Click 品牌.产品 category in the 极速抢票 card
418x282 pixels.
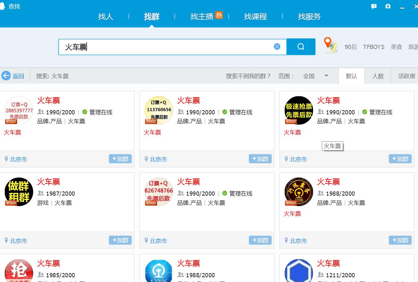coord(329,121)
